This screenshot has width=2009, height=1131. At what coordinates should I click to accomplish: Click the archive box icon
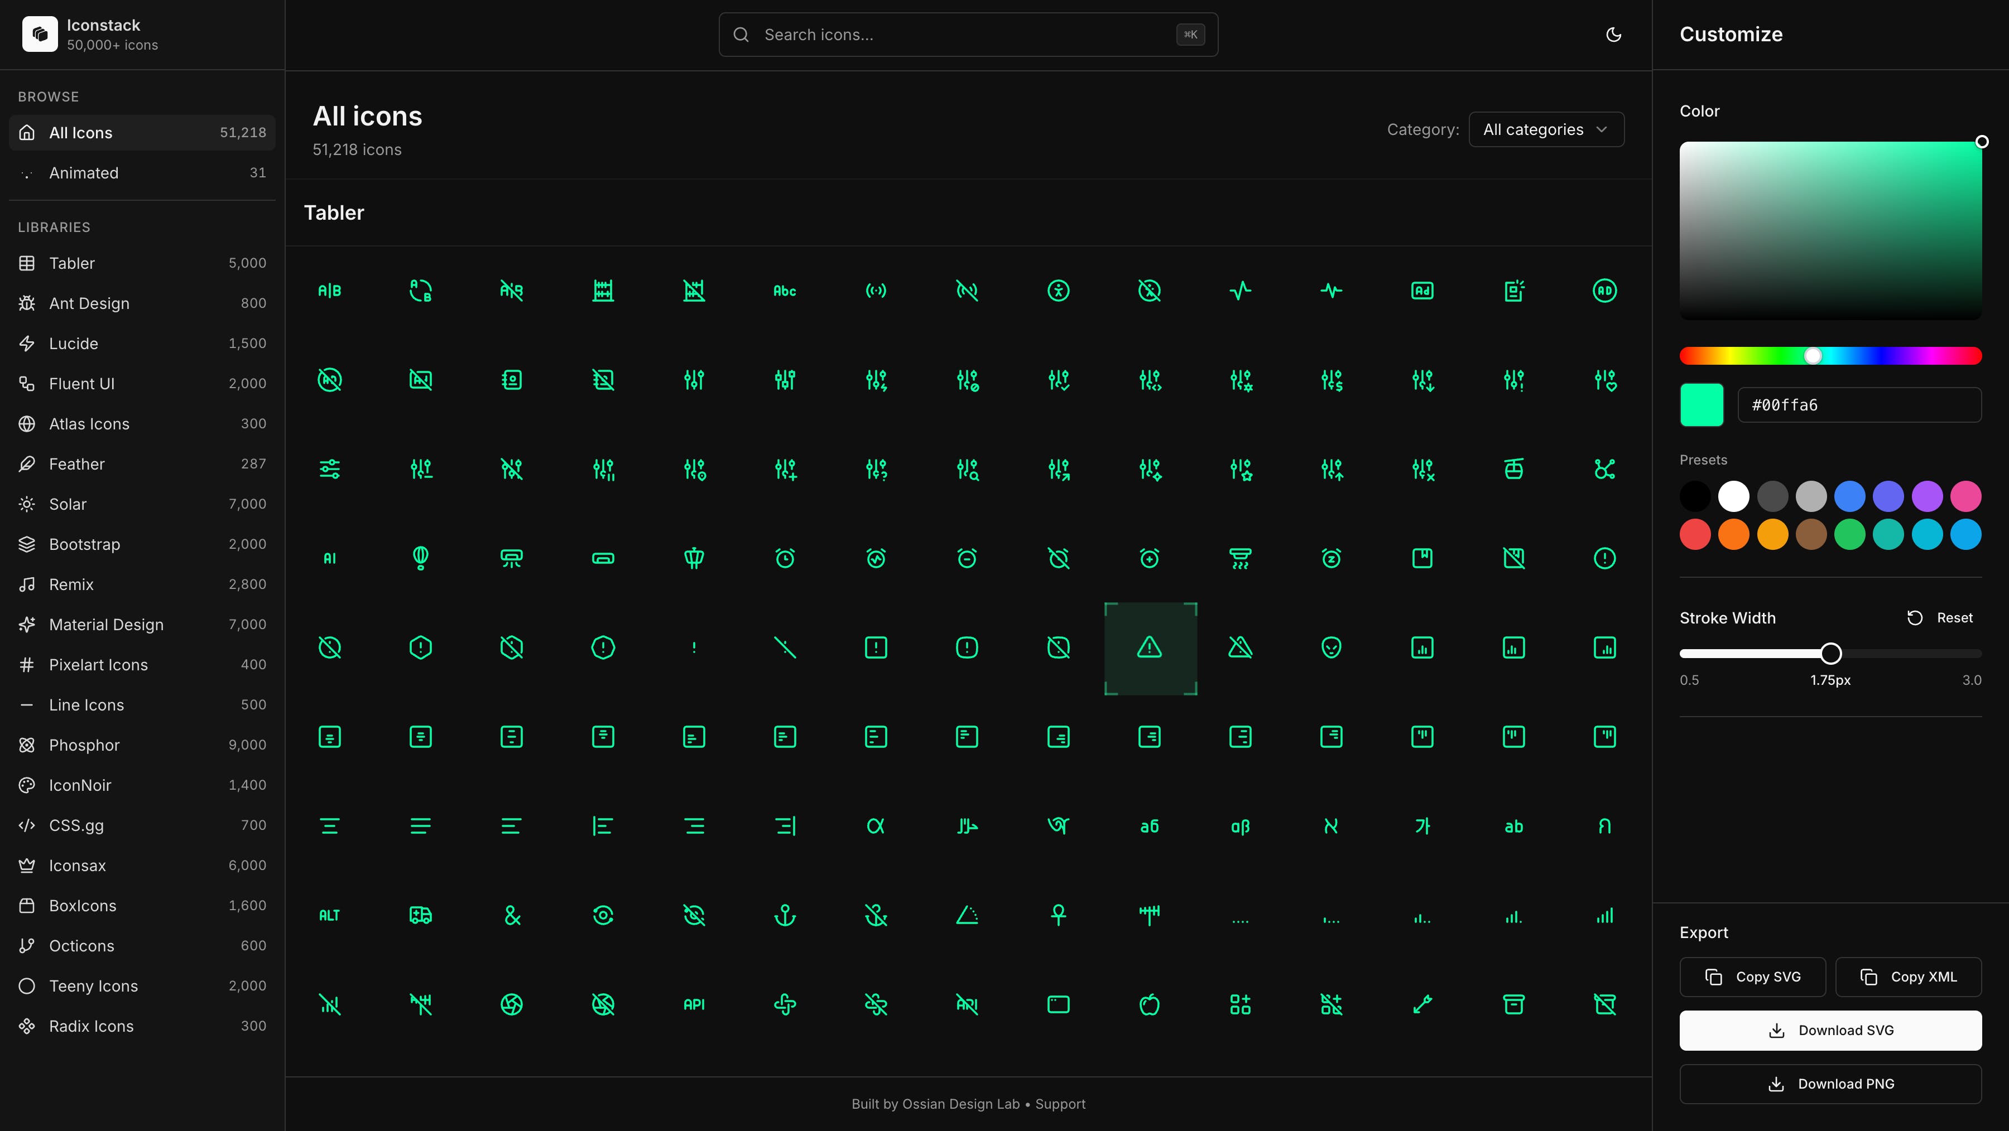[x=1513, y=1004]
